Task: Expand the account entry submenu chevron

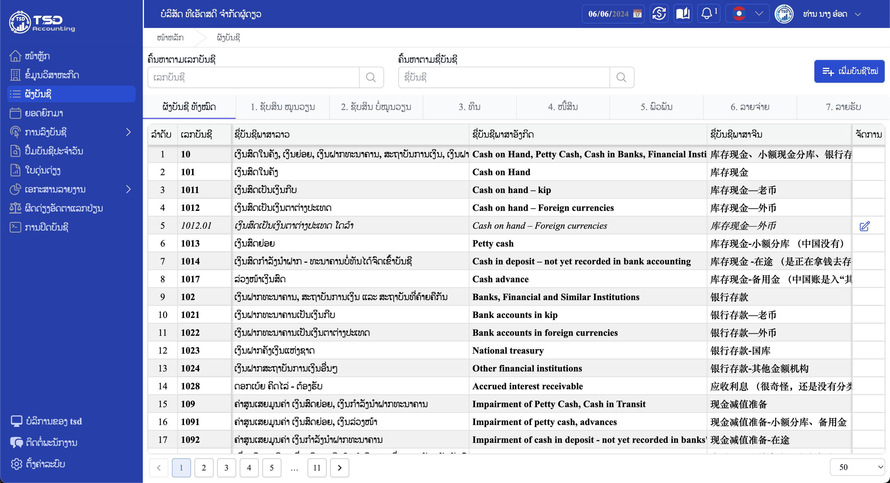Action: coord(129,132)
